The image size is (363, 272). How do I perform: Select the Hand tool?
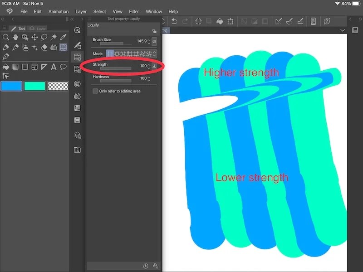tap(16, 38)
